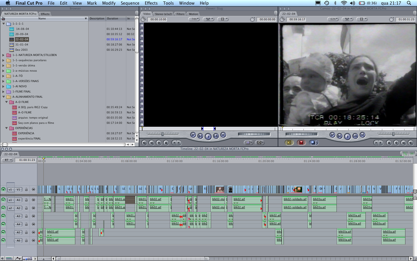
Task: Click Play Around Current Frame in Canvas
Action: (355, 136)
